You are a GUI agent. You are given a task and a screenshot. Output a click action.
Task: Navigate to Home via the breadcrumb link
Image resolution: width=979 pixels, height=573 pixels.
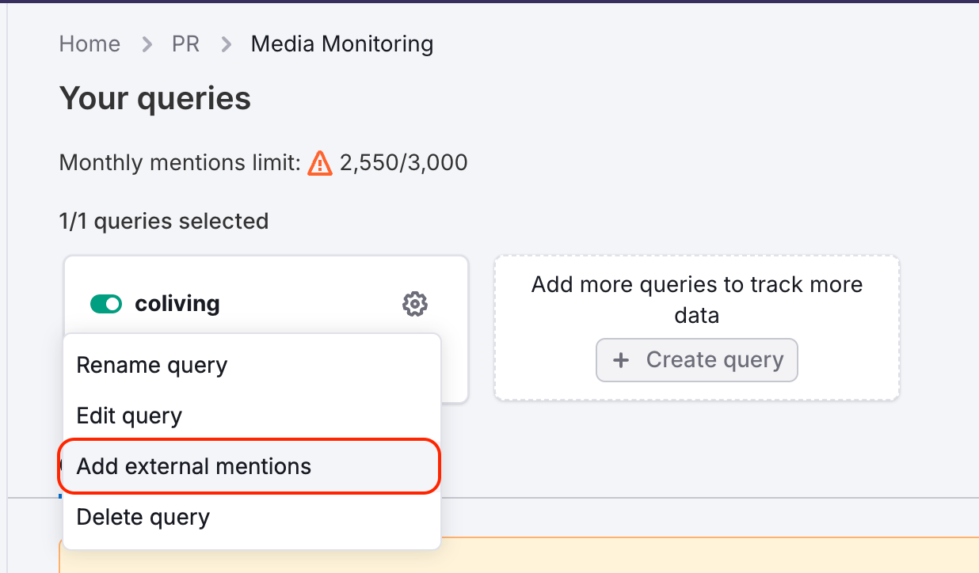click(90, 44)
